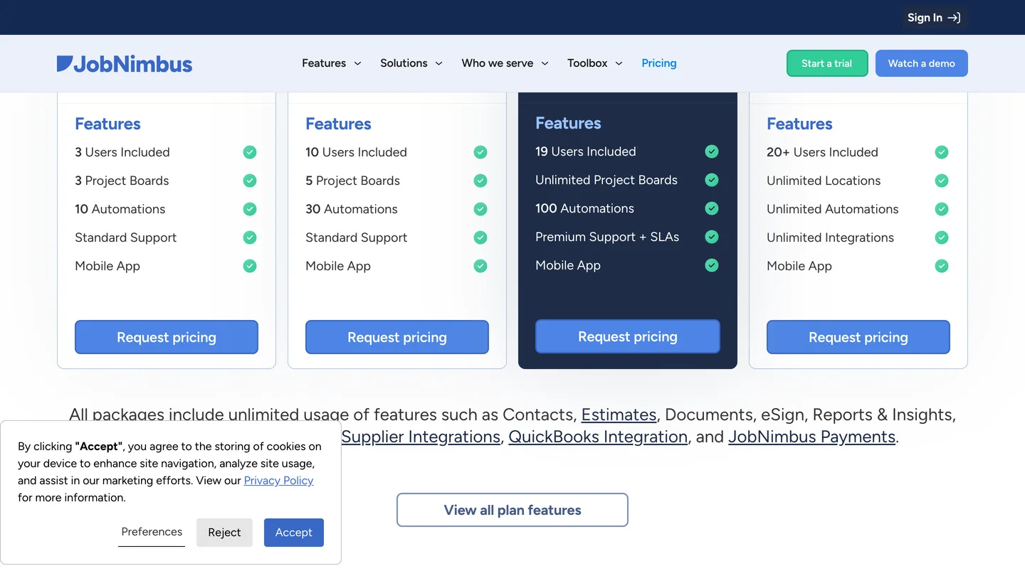1025x576 pixels.
Task: Request pricing for the 19 Users plan
Action: click(x=628, y=336)
